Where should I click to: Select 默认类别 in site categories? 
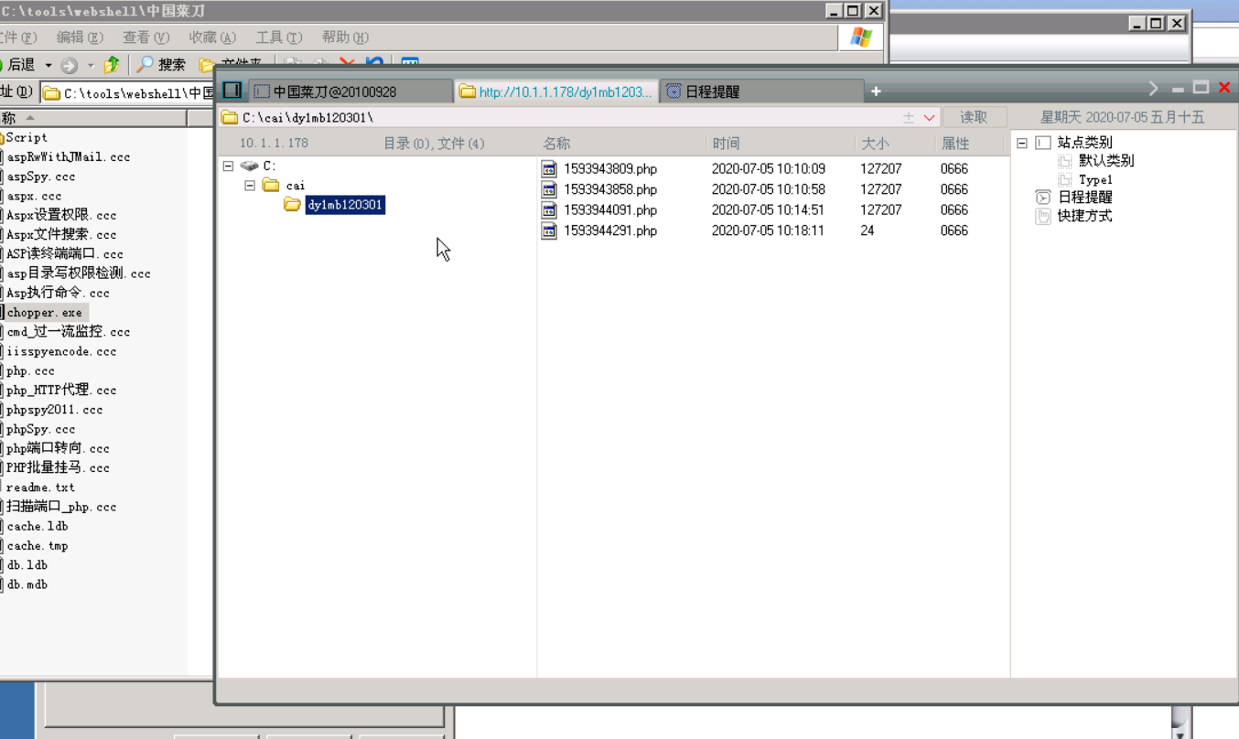pyautogui.click(x=1106, y=161)
